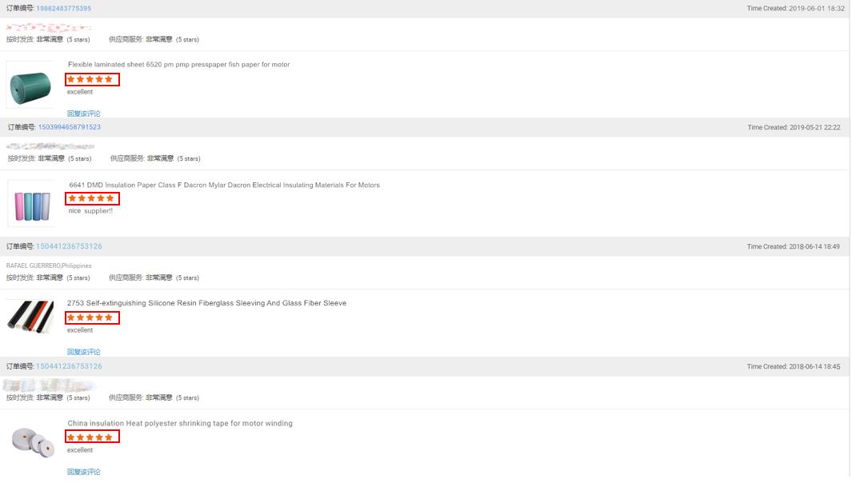Click the stars under polyester shrinking tape review

pyautogui.click(x=92, y=437)
